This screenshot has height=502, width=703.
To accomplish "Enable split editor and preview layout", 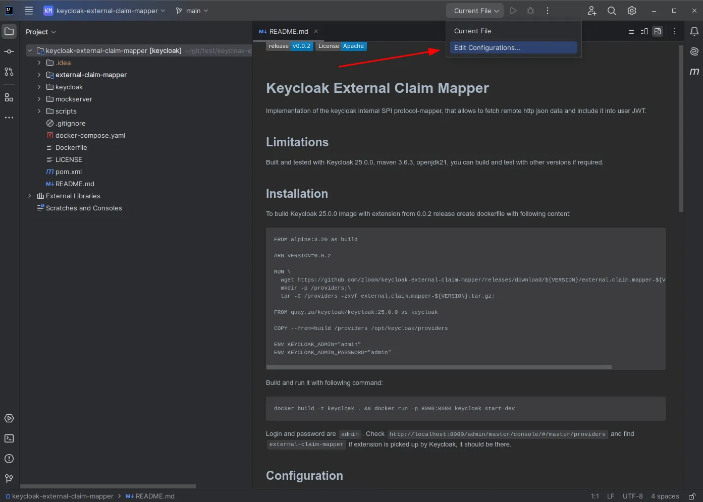I will tap(644, 31).
